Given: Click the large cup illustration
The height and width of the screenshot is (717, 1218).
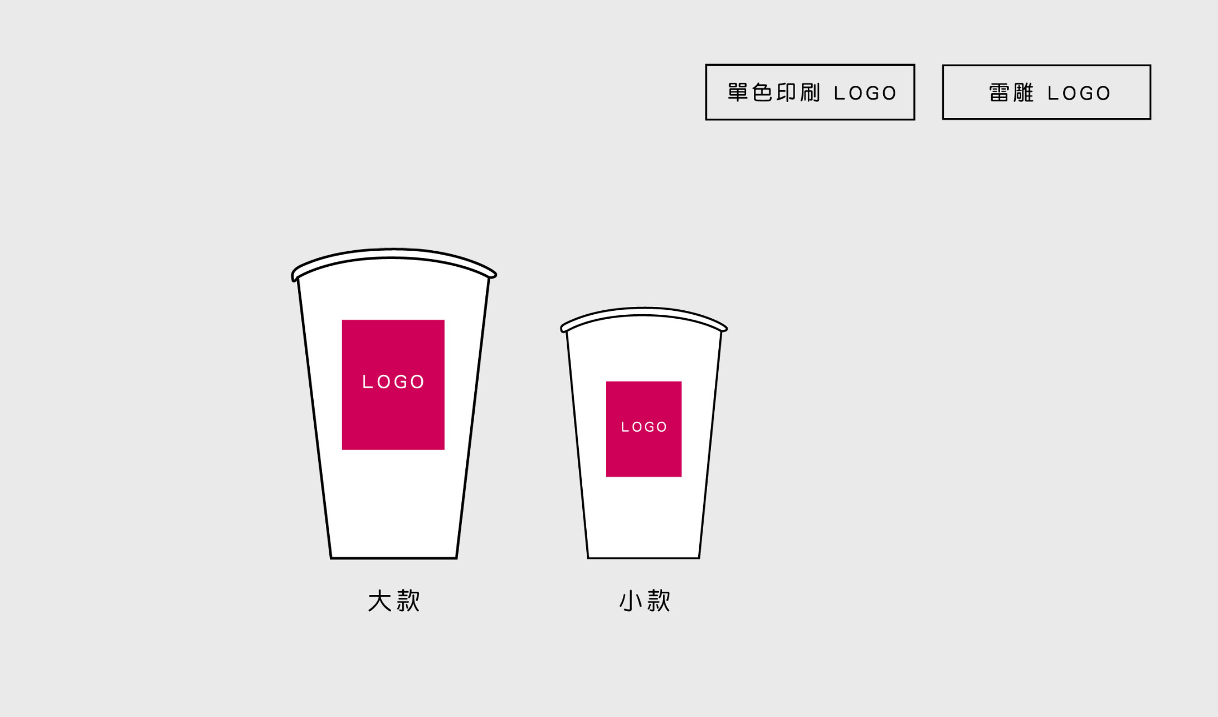Looking at the screenshot, I should click(x=394, y=403).
